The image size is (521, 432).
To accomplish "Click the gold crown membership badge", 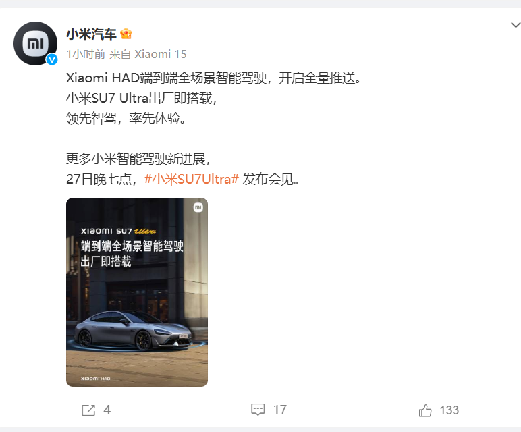I will (126, 34).
